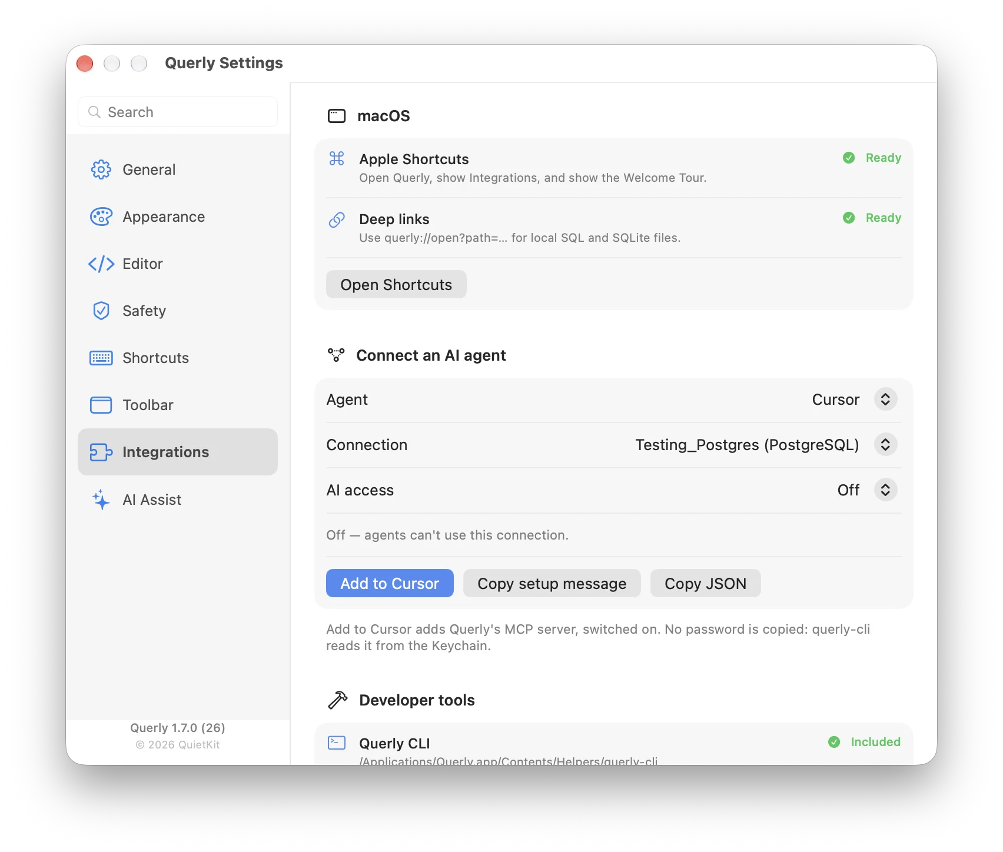The width and height of the screenshot is (1003, 852).
Task: Open the Agent dropdown showing Cursor
Action: point(885,400)
